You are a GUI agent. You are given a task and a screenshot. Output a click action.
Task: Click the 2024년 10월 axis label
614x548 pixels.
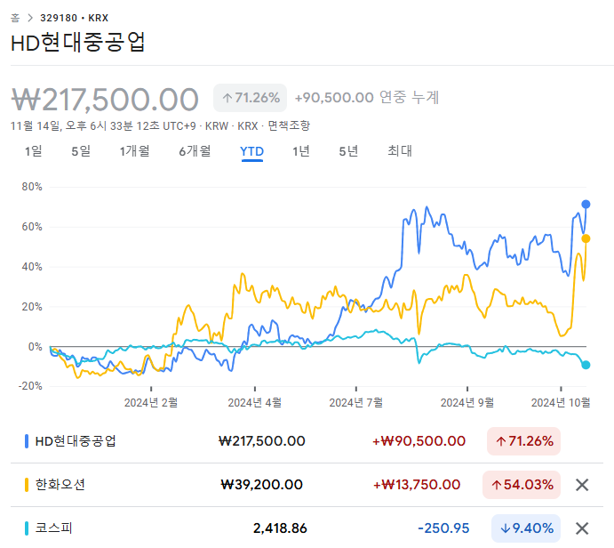tap(561, 403)
